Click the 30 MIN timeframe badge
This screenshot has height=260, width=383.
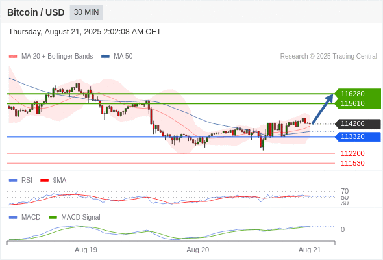pyautogui.click(x=86, y=12)
